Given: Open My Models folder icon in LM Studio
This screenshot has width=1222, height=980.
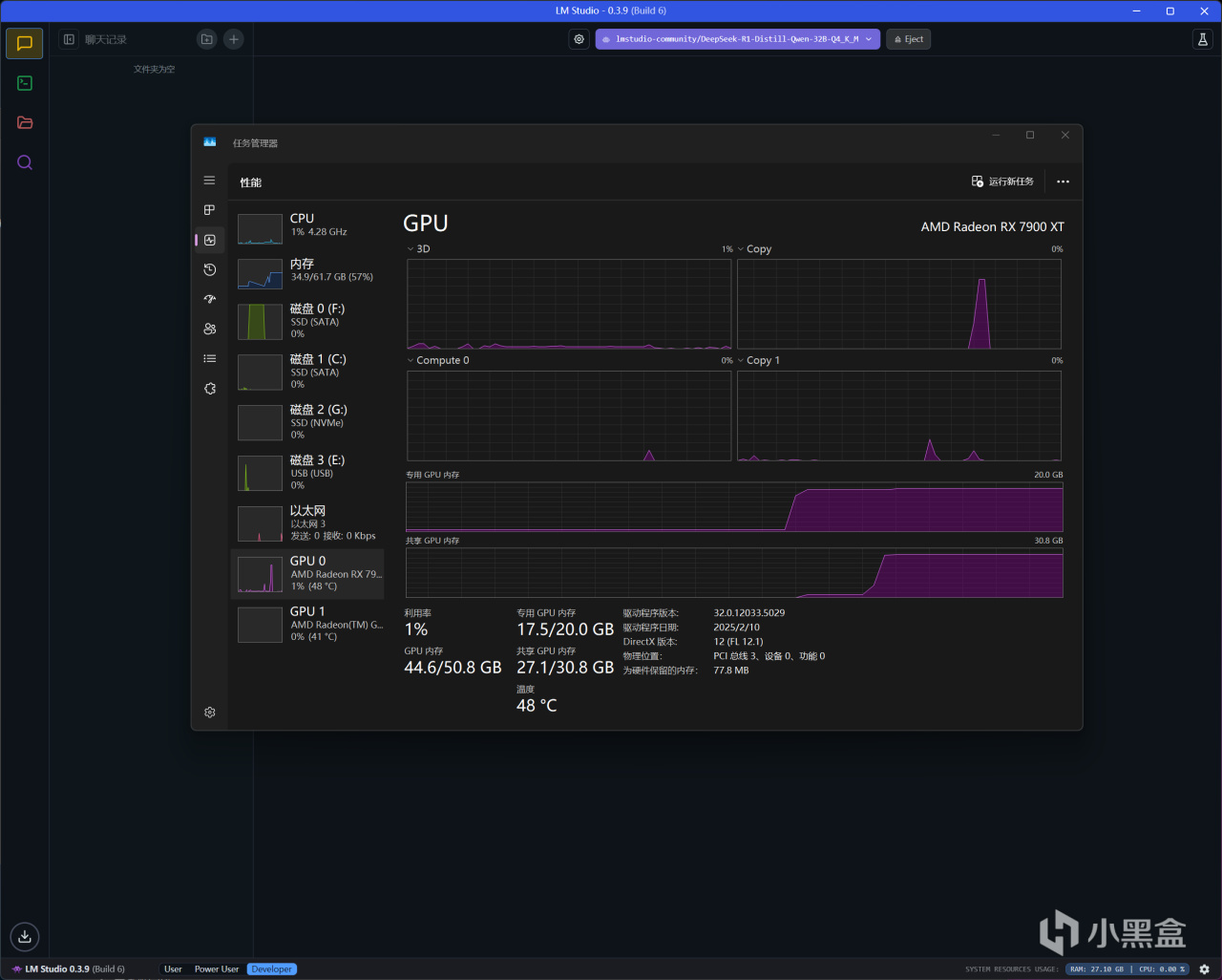Looking at the screenshot, I should pos(25,122).
